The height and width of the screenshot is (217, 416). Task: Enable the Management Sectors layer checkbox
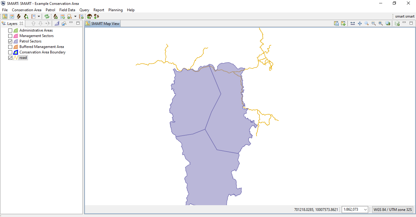click(x=10, y=36)
